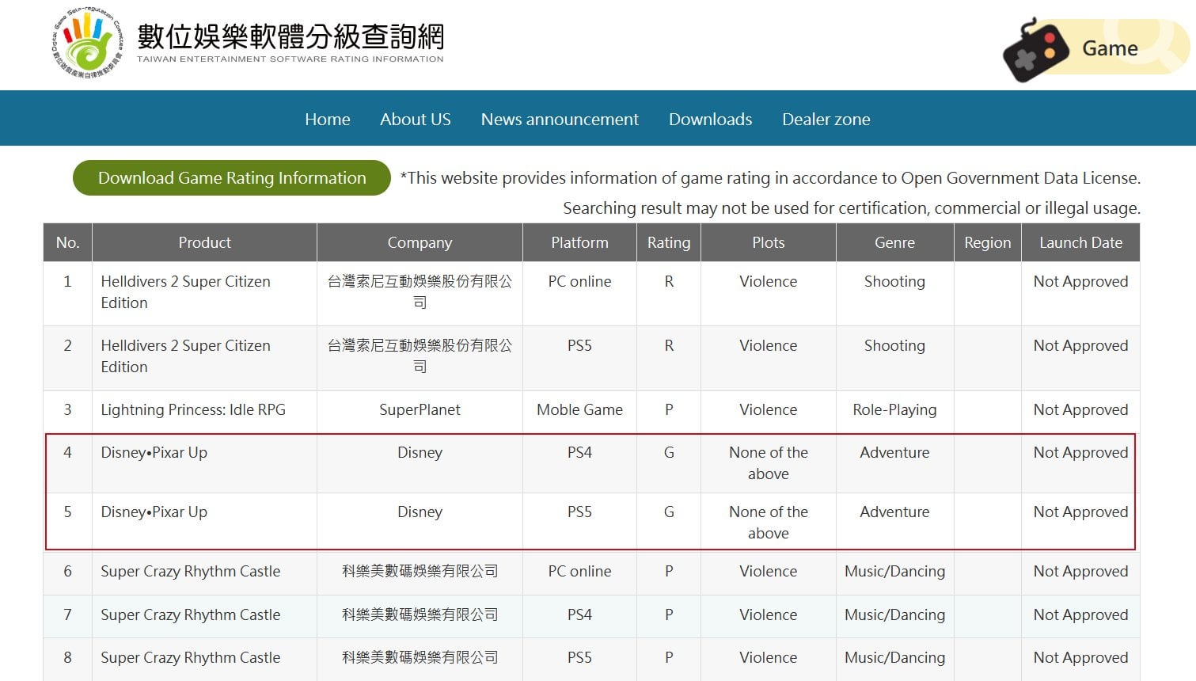1196x681 pixels.
Task: Open the Dealer zone menu
Action: [x=826, y=120]
